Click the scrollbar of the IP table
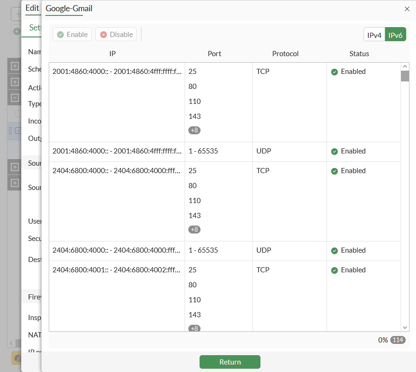 click(x=405, y=76)
